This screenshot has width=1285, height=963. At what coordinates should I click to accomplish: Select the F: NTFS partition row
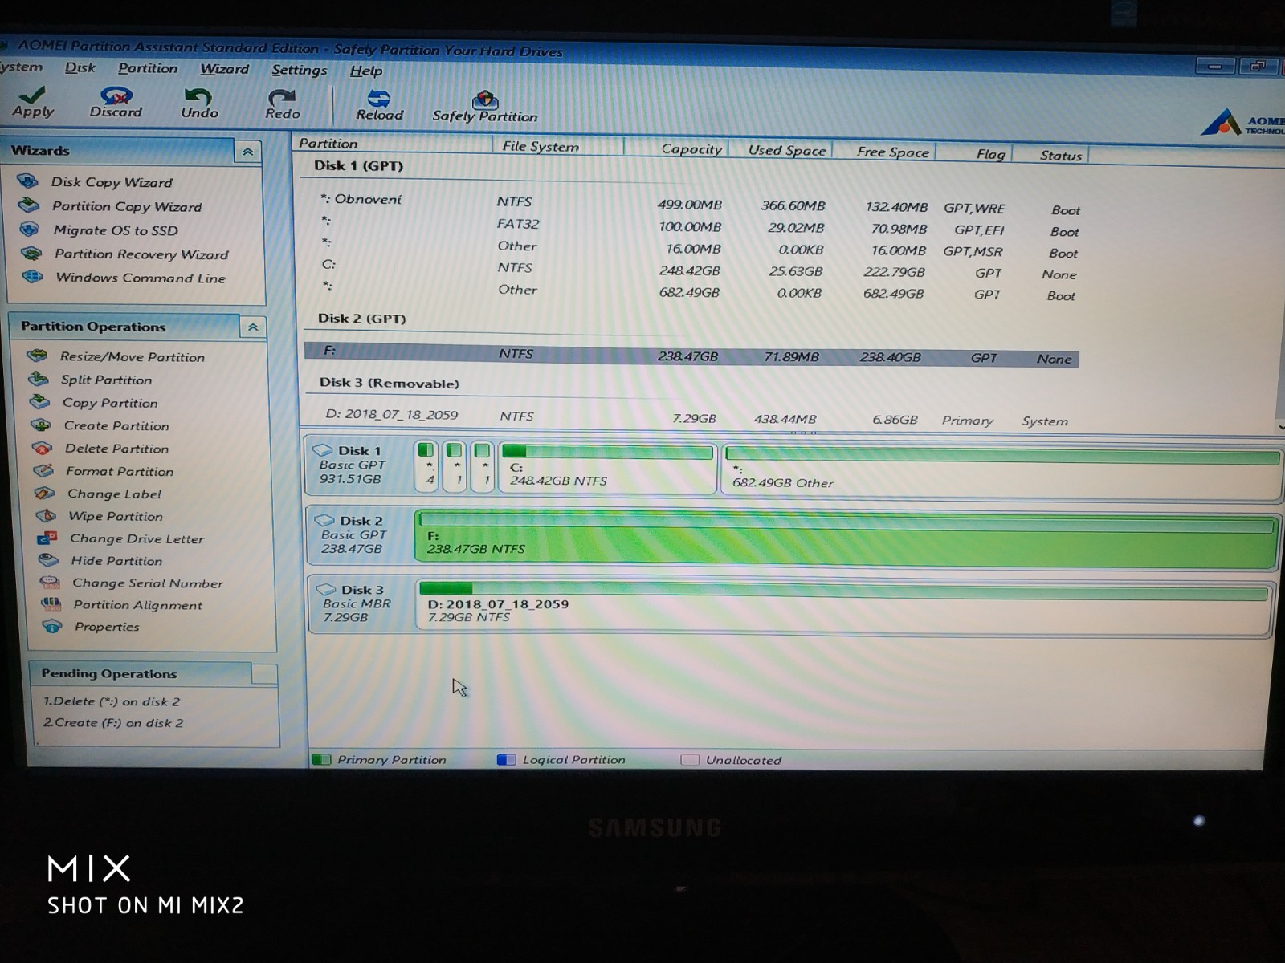coord(691,355)
